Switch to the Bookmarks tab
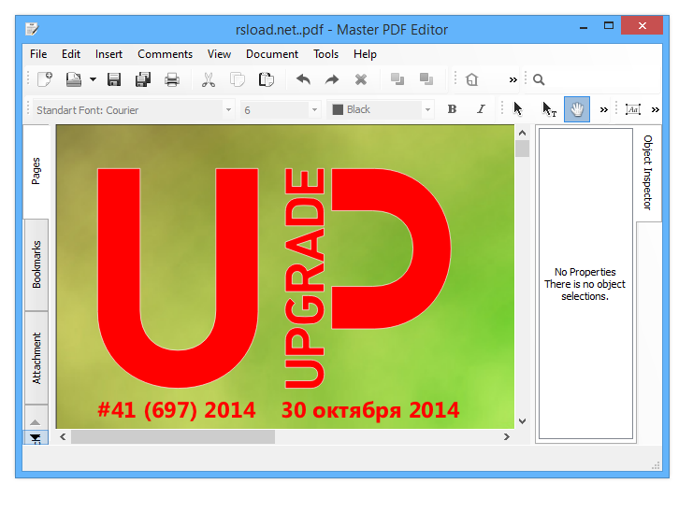The width and height of the screenshot is (693, 512). (37, 264)
